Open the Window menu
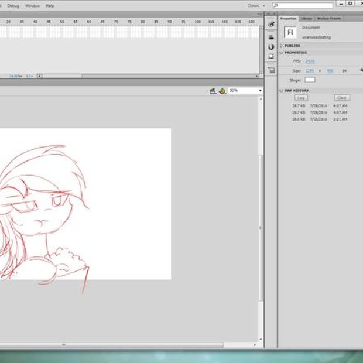The width and height of the screenshot is (363, 363). 32,5
